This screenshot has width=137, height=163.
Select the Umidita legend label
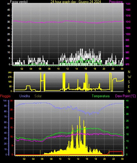[25, 96]
